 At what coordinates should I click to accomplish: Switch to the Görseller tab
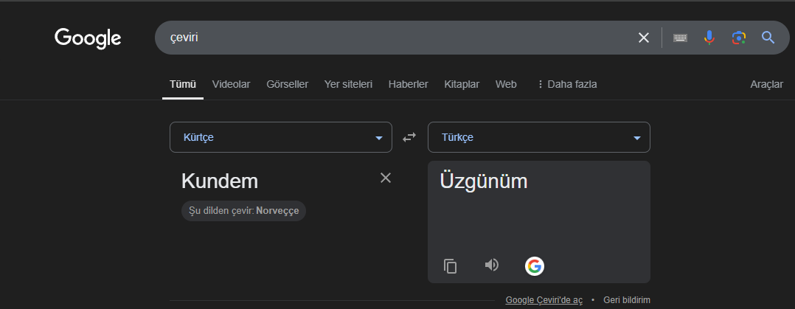point(288,84)
